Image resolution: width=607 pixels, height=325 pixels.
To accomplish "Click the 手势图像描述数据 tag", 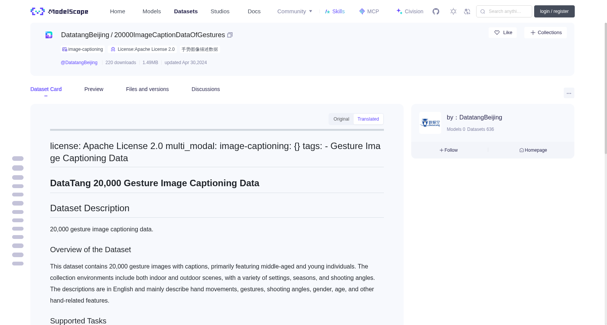I will pos(200,49).
